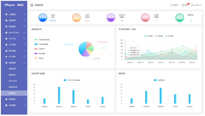Select the highlighted 质量看板 submenu item
The image size is (205, 116).
pos(14,93)
